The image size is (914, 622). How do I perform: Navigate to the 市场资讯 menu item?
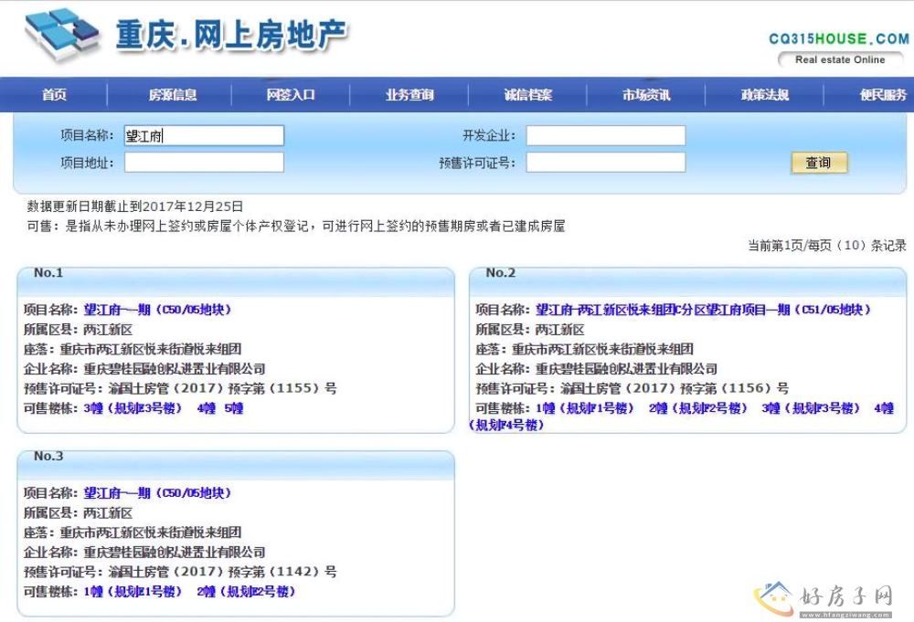click(x=646, y=95)
